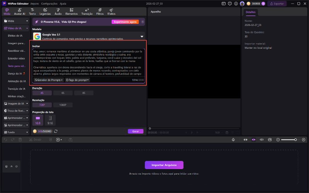This screenshot has width=309, height=193.
Task: Select the 8S duration option
Action: (x=84, y=93)
